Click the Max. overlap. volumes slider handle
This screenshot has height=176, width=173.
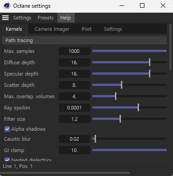pos(115,96)
